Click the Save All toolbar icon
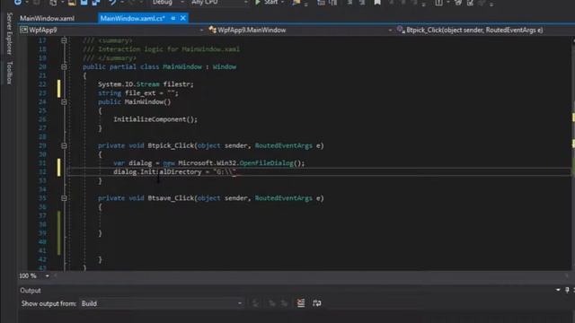 click(x=96, y=3)
